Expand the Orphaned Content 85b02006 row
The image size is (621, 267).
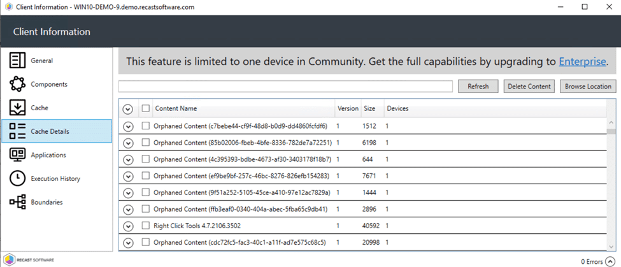(x=128, y=143)
